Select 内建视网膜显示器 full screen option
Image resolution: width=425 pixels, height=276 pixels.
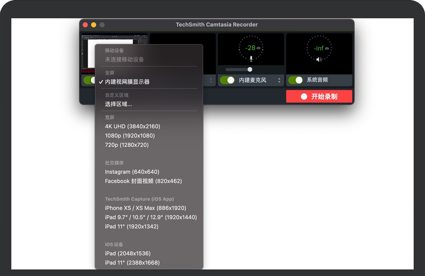pyautogui.click(x=149, y=82)
